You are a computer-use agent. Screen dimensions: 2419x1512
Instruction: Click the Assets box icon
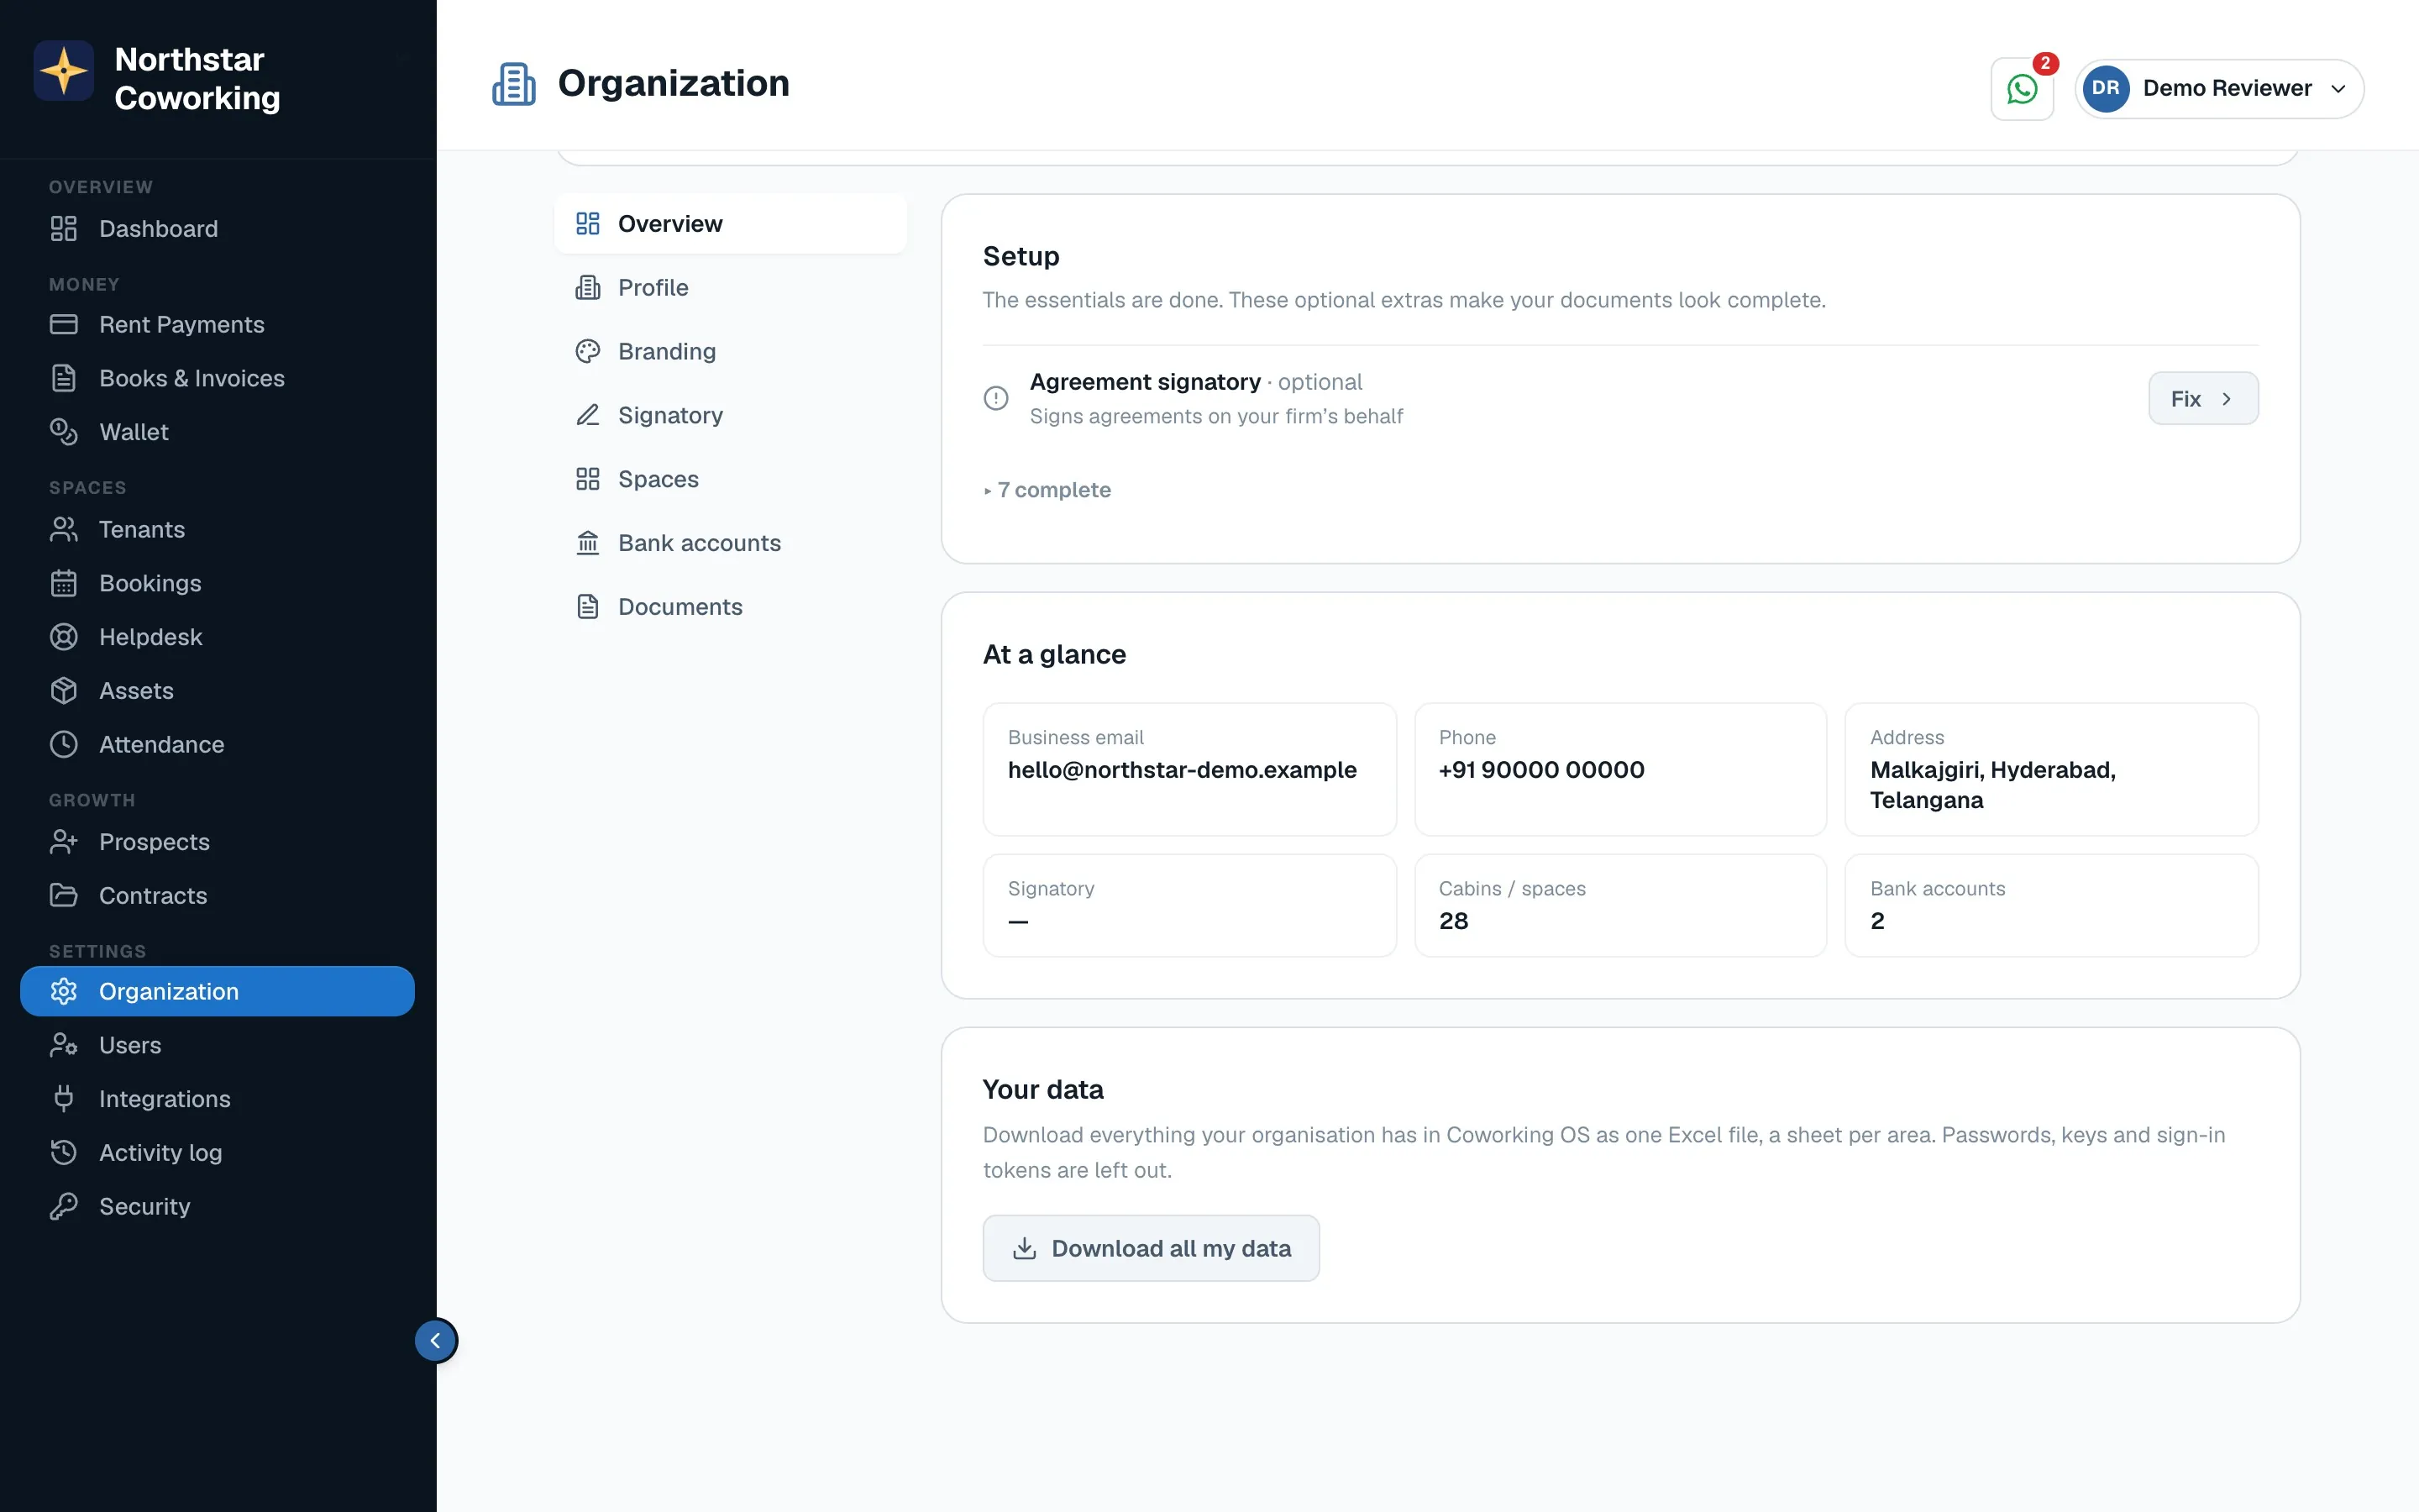pos(64,691)
